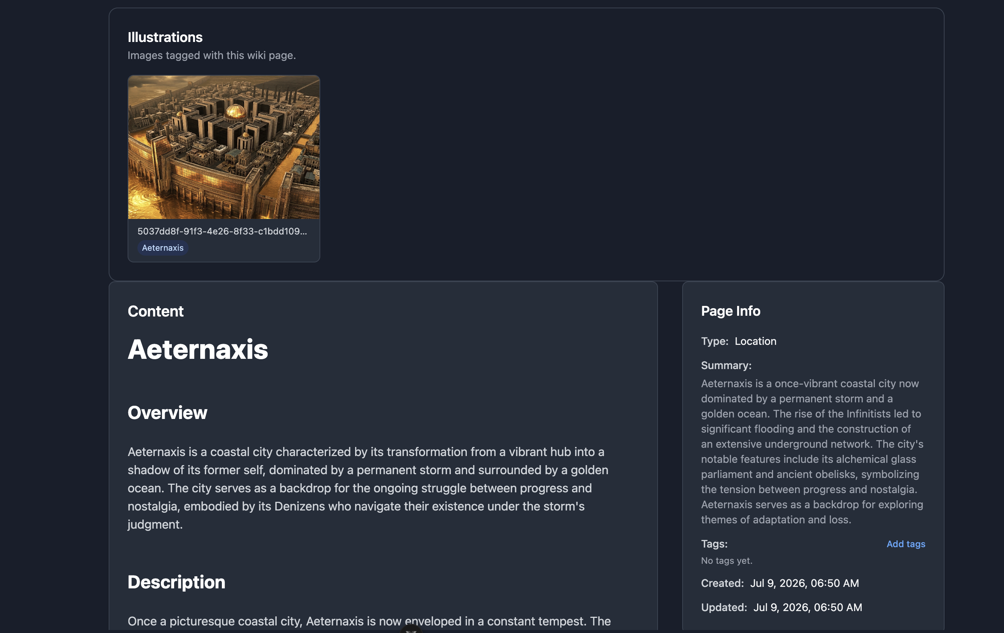Click 'Images tagged with this wiki page.' subtitle
The height and width of the screenshot is (633, 1004).
click(x=212, y=55)
